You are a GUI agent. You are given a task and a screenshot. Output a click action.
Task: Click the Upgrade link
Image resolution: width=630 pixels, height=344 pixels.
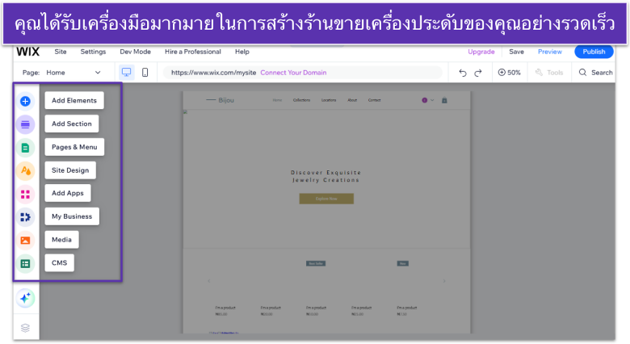tap(481, 52)
